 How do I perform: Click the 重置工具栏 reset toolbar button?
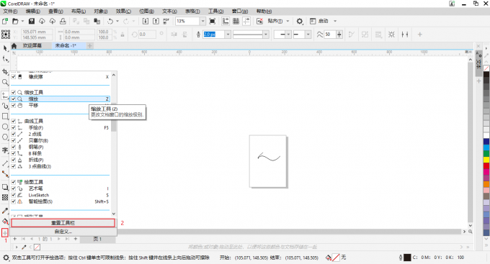(63, 223)
